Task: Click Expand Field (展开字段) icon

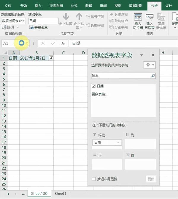Action: (88, 16)
